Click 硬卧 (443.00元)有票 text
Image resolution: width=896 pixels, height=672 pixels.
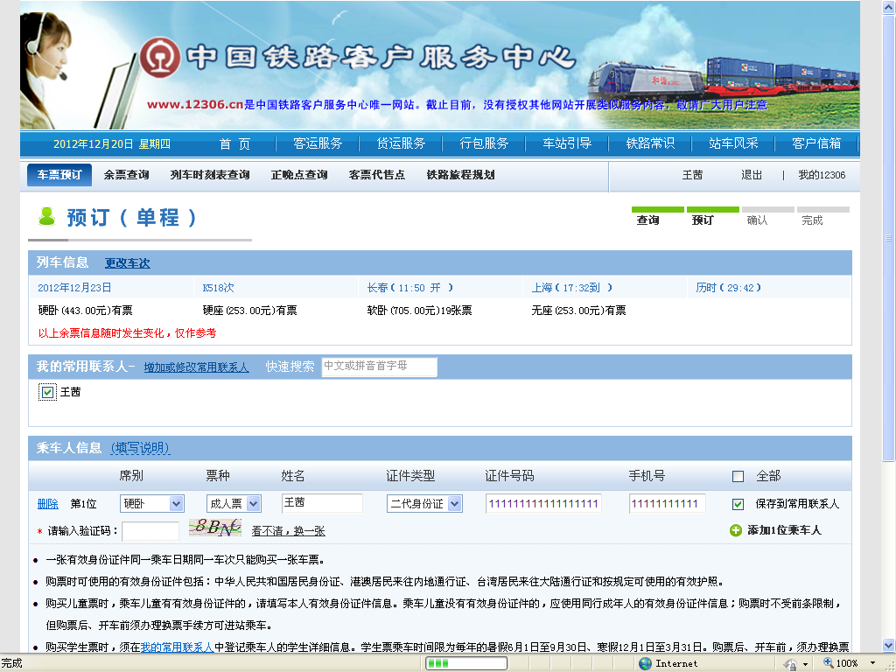tap(85, 311)
